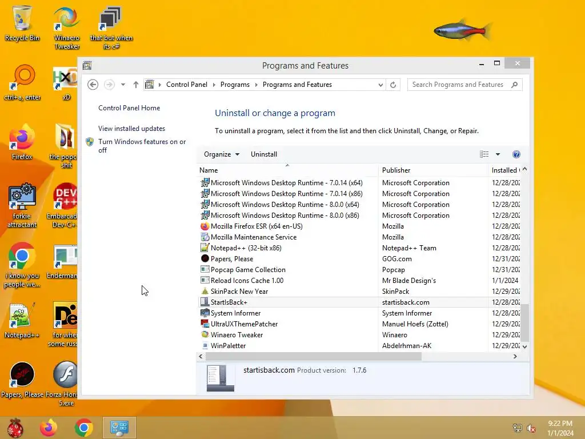Sort by the Installed On column header
The height and width of the screenshot is (439, 585).
coord(504,170)
